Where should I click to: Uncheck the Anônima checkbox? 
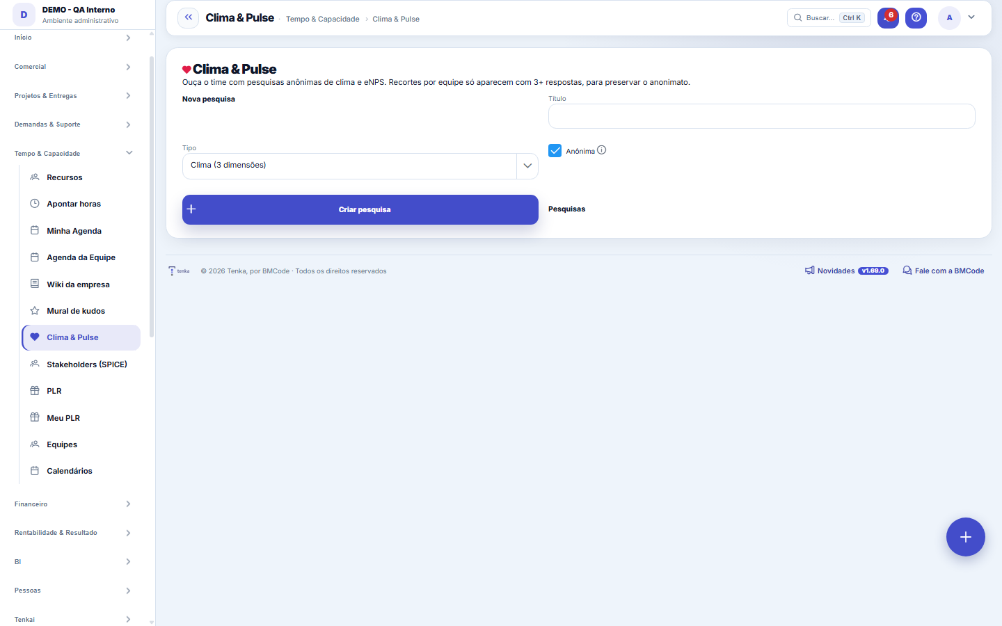coord(555,150)
